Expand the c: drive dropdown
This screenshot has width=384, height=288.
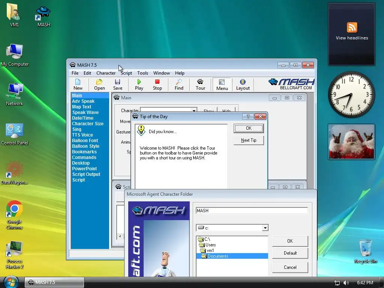tap(265, 228)
